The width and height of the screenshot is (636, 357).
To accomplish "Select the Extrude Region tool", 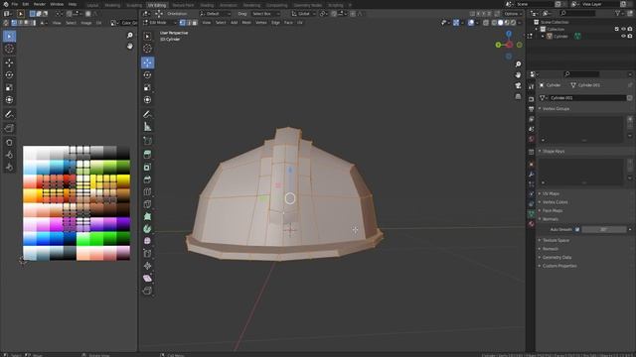I will click(148, 155).
